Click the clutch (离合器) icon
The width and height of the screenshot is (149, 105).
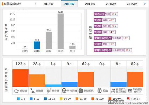pyautogui.click(x=49, y=91)
